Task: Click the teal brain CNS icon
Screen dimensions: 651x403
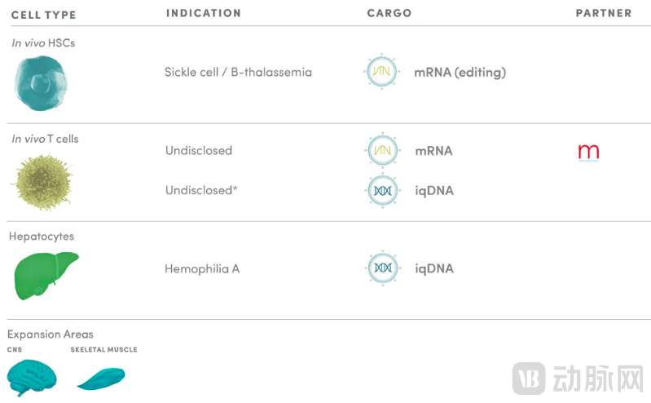Action: pos(33,377)
